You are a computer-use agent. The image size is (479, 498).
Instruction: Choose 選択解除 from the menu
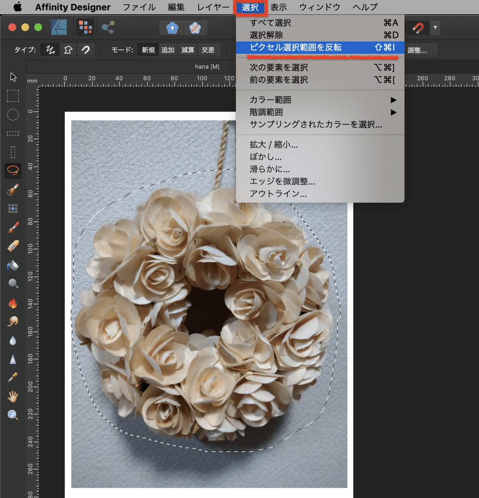click(320, 35)
